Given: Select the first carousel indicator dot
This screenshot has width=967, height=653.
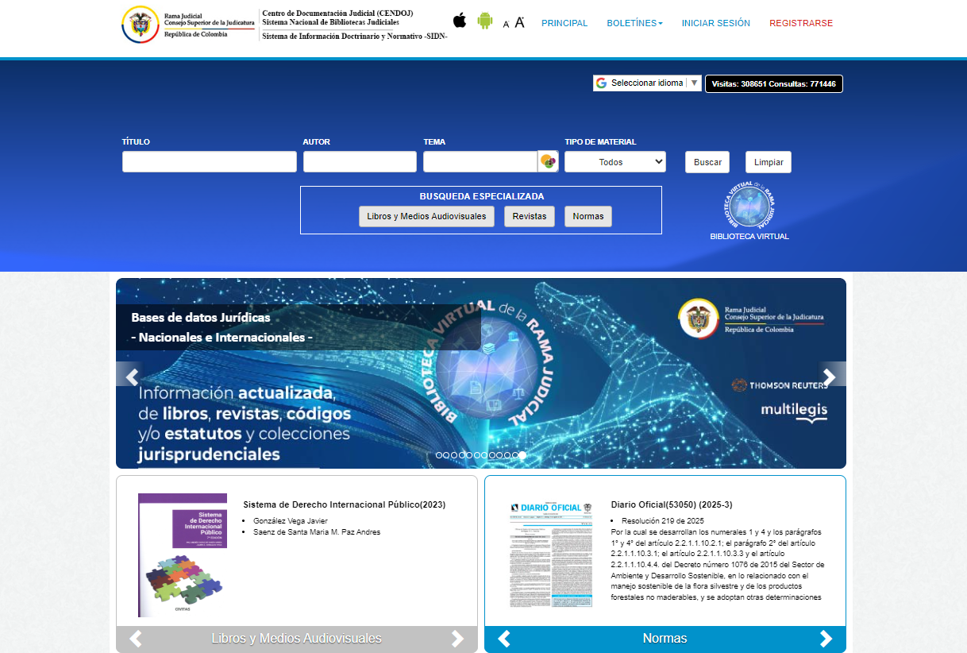Looking at the screenshot, I should pyautogui.click(x=439, y=455).
